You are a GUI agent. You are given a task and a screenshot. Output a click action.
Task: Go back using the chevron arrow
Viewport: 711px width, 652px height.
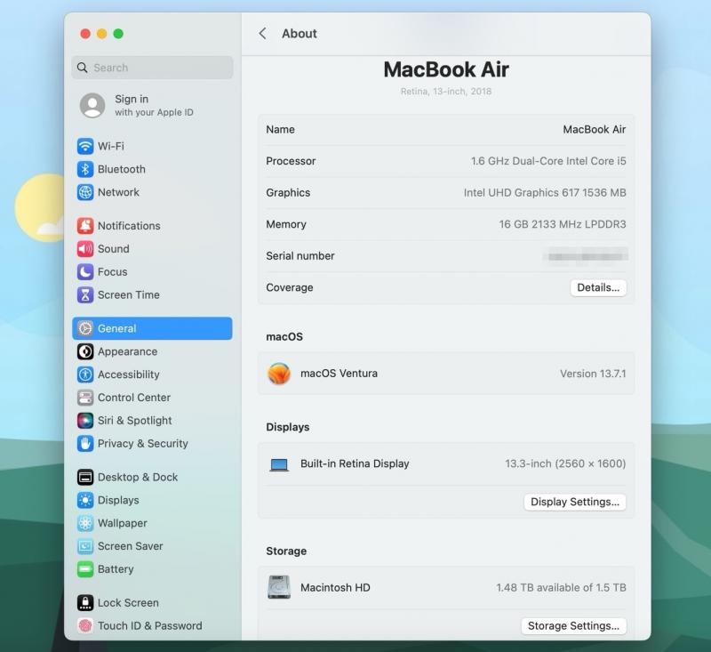click(262, 34)
